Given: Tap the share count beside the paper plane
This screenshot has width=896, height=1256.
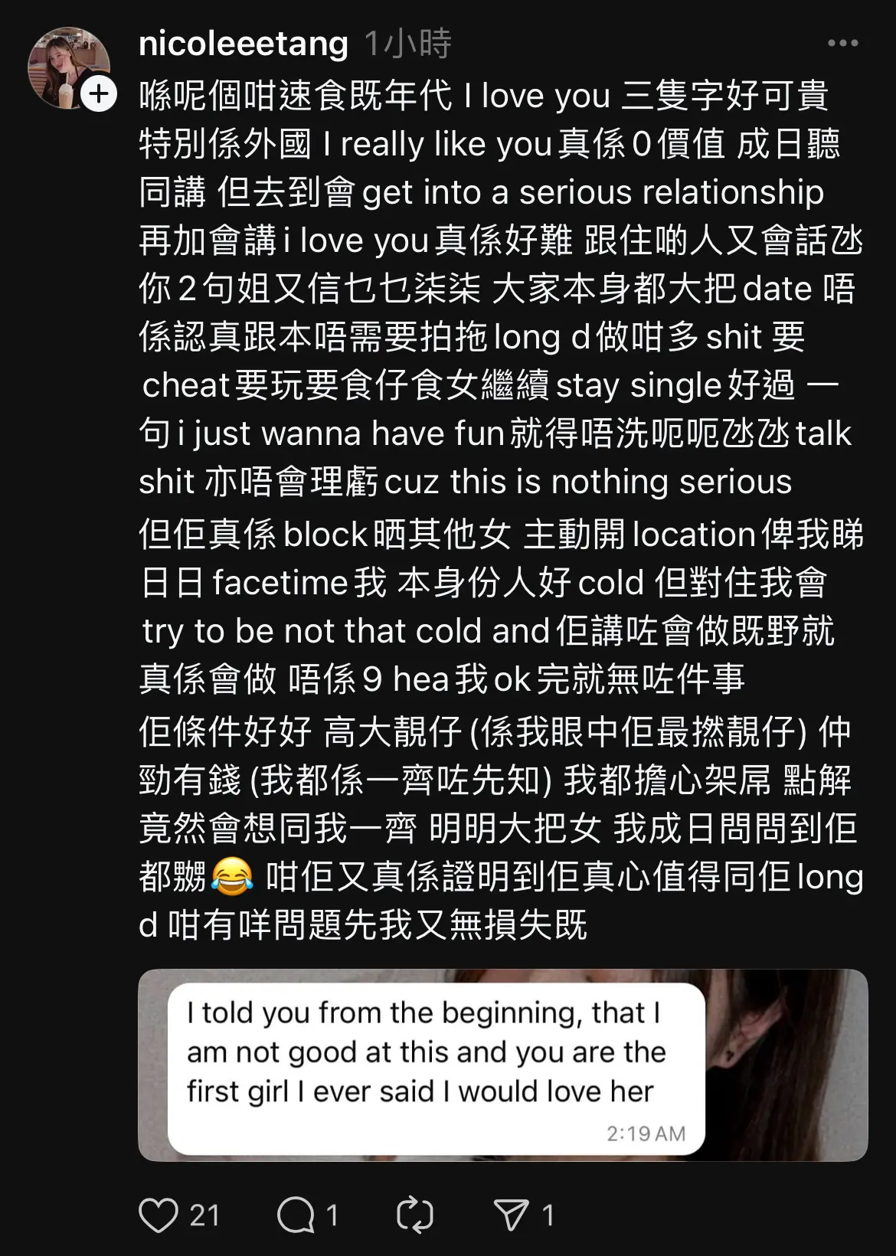Looking at the screenshot, I should (548, 1215).
